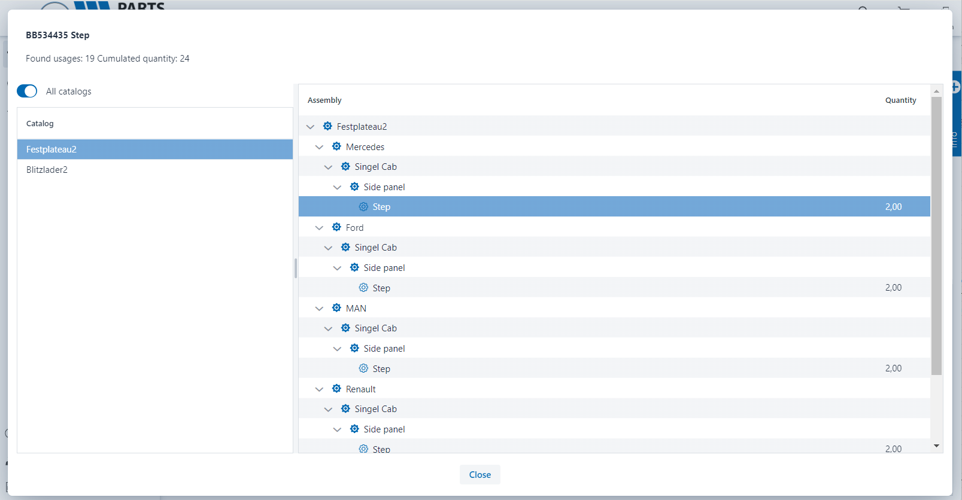Collapse the Mercedes tree node
This screenshot has width=962, height=500.
[x=319, y=147]
